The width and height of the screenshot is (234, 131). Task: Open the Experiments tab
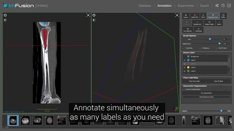point(186,6)
